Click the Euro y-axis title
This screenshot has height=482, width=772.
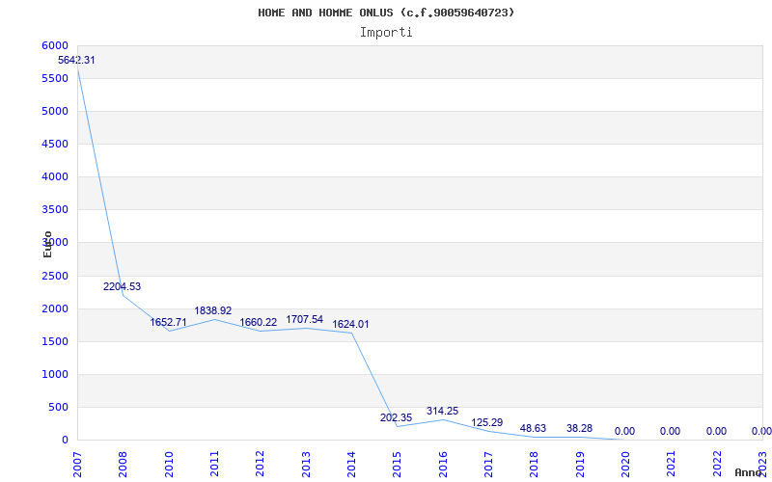pyautogui.click(x=47, y=244)
